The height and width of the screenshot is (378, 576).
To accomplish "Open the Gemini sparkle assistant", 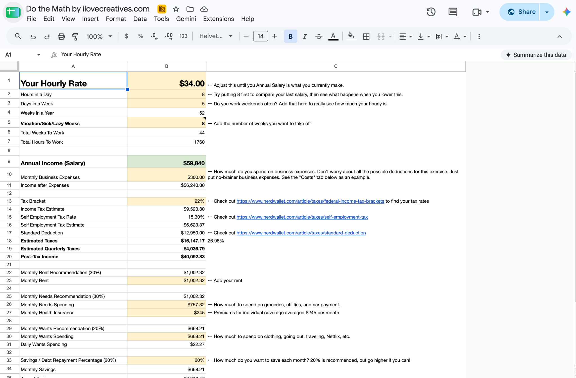I will [567, 12].
